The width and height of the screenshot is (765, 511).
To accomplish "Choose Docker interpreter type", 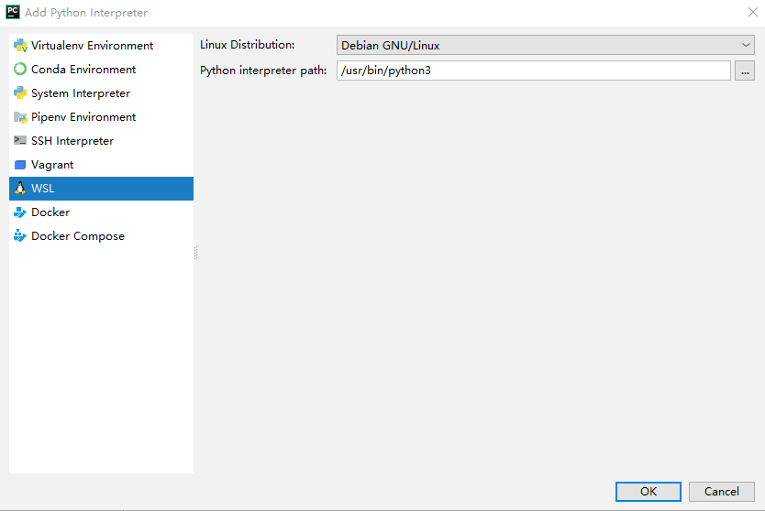I will 102,212.
